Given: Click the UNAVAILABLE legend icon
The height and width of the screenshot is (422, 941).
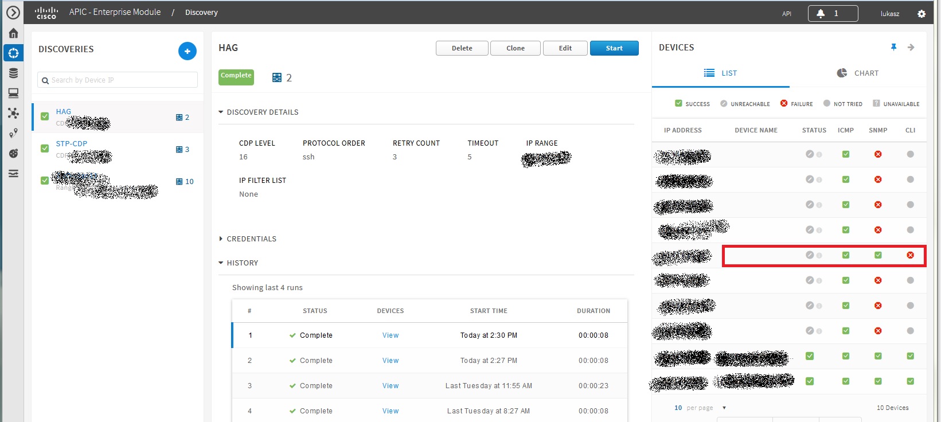Looking at the screenshot, I should pyautogui.click(x=876, y=103).
